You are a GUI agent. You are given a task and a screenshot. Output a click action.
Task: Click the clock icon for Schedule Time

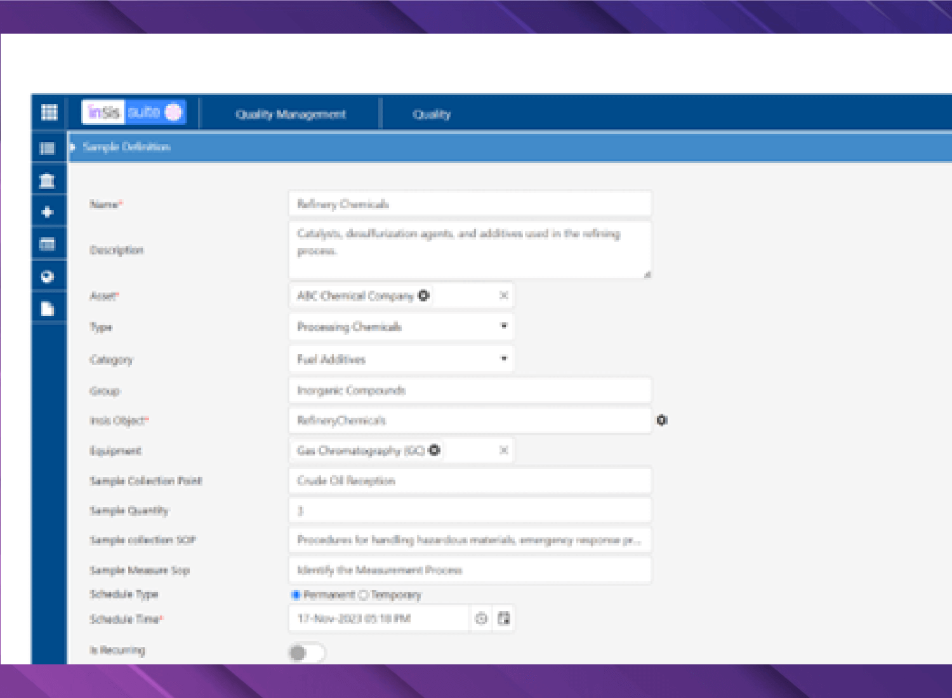click(481, 619)
